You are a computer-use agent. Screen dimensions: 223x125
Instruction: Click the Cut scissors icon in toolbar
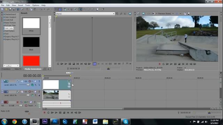tap(27, 9)
